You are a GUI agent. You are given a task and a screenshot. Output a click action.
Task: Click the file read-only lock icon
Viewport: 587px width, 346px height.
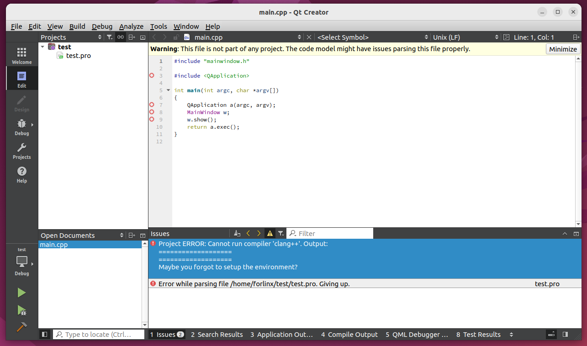coord(176,37)
